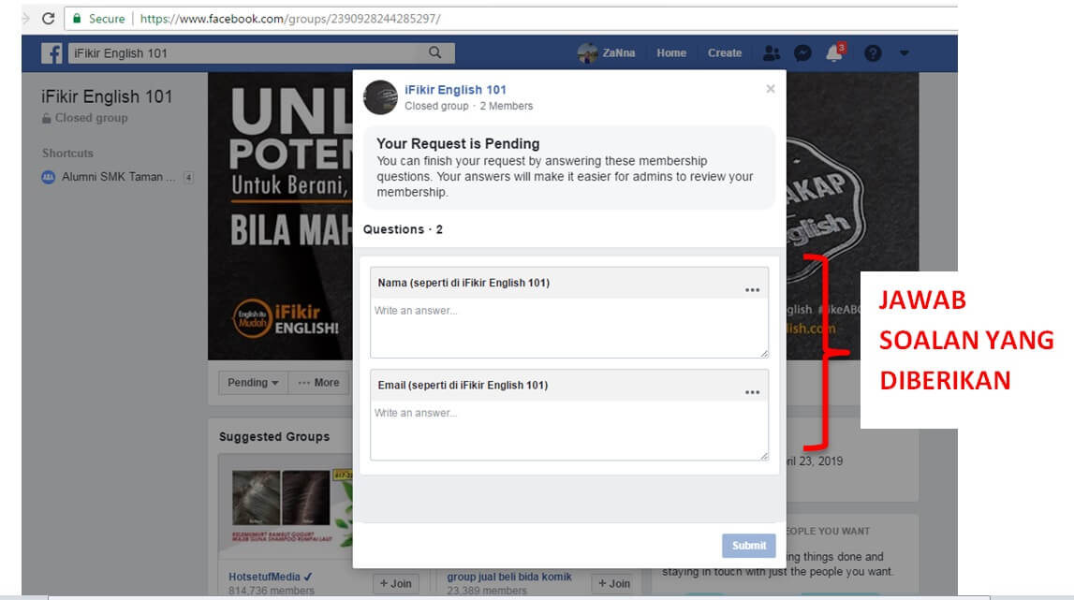Open the Notifications bell icon

[x=835, y=52]
